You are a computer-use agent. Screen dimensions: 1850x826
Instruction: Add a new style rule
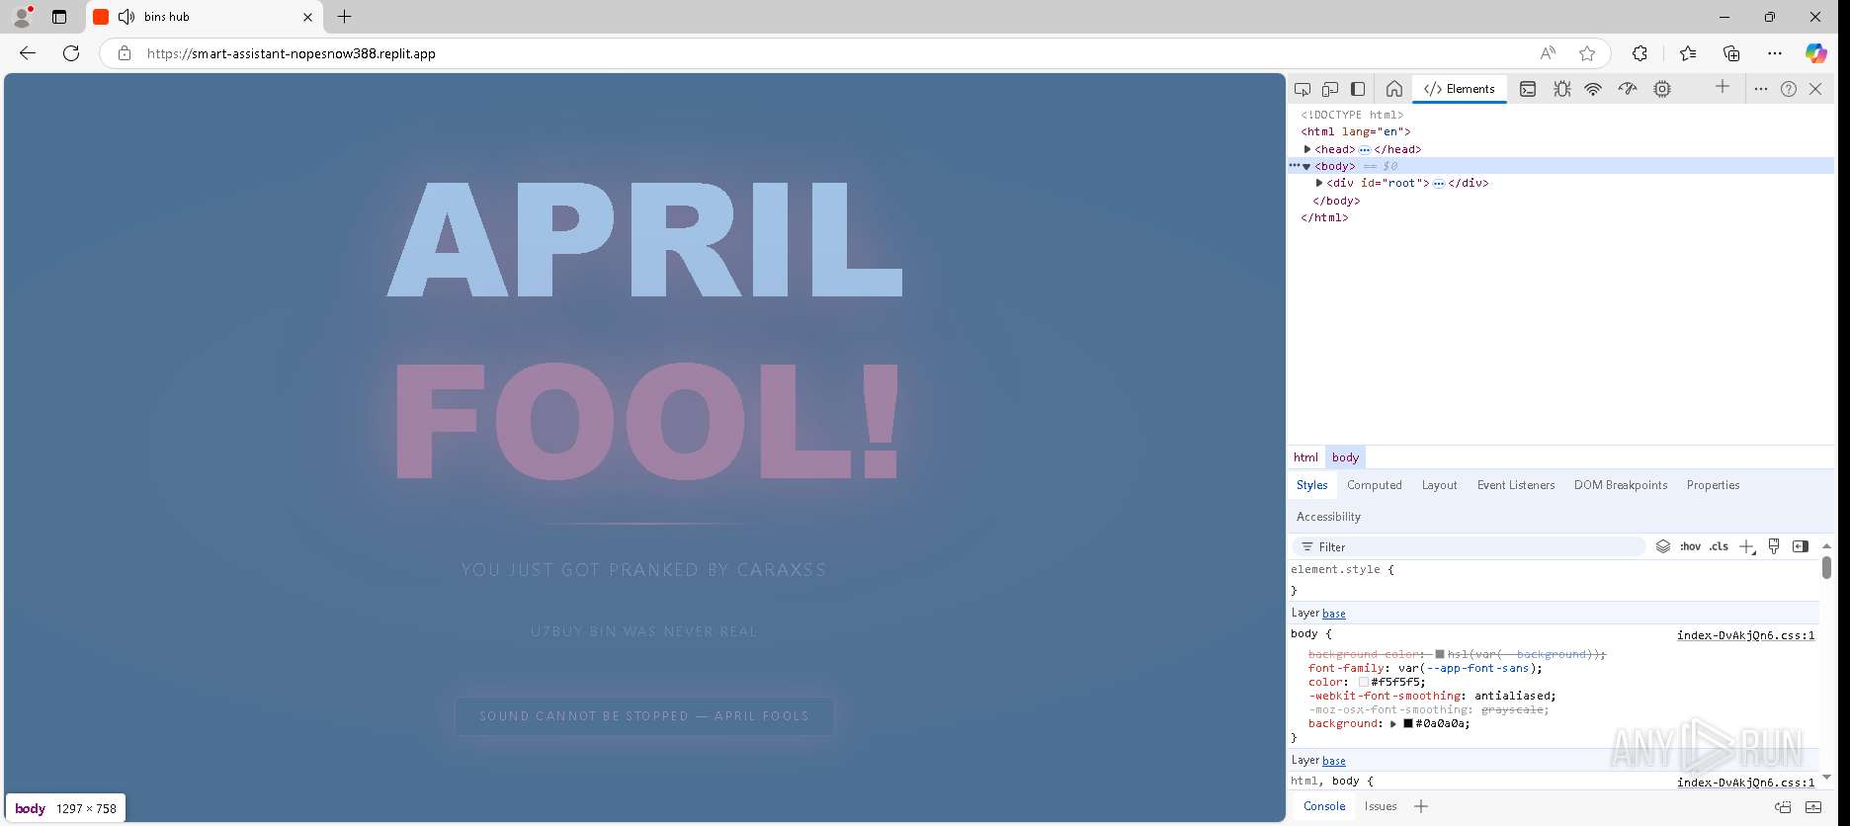click(x=1747, y=546)
